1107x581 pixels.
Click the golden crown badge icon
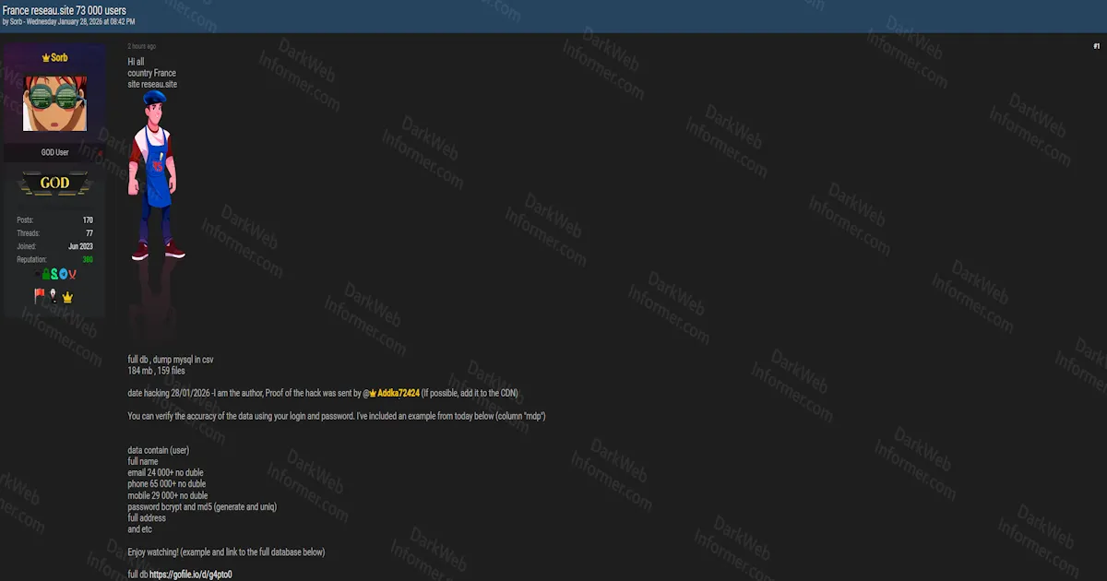click(x=67, y=297)
